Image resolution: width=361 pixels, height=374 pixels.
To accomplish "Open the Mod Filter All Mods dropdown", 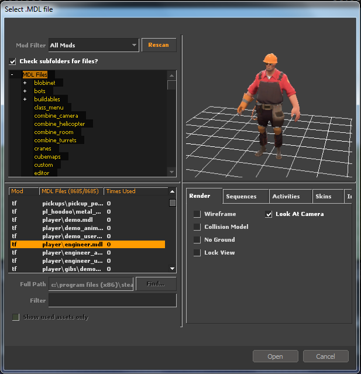I will click(x=94, y=45).
